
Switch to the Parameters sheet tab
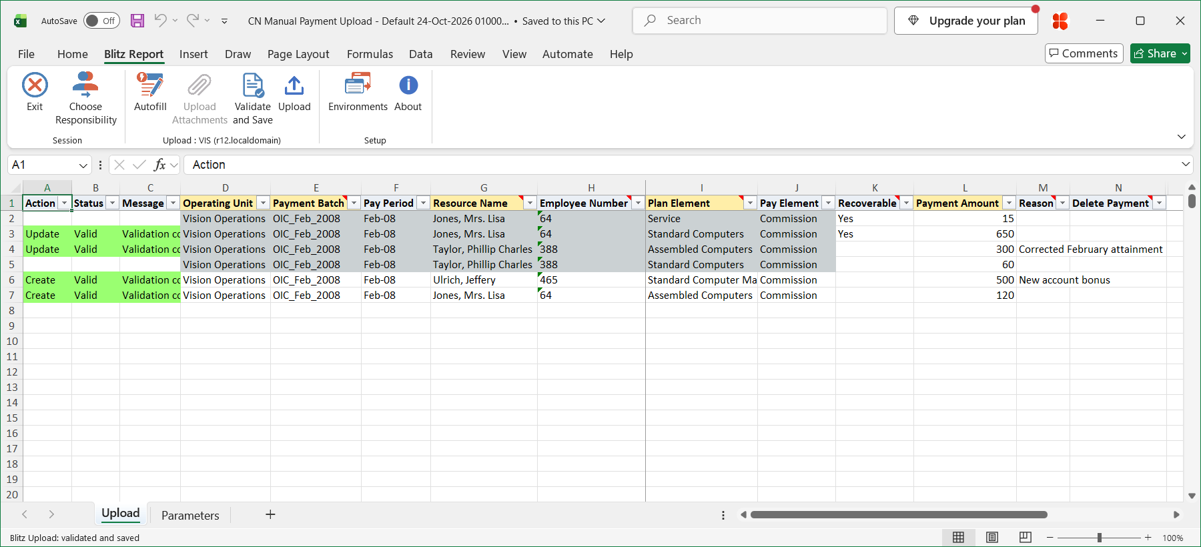point(190,515)
